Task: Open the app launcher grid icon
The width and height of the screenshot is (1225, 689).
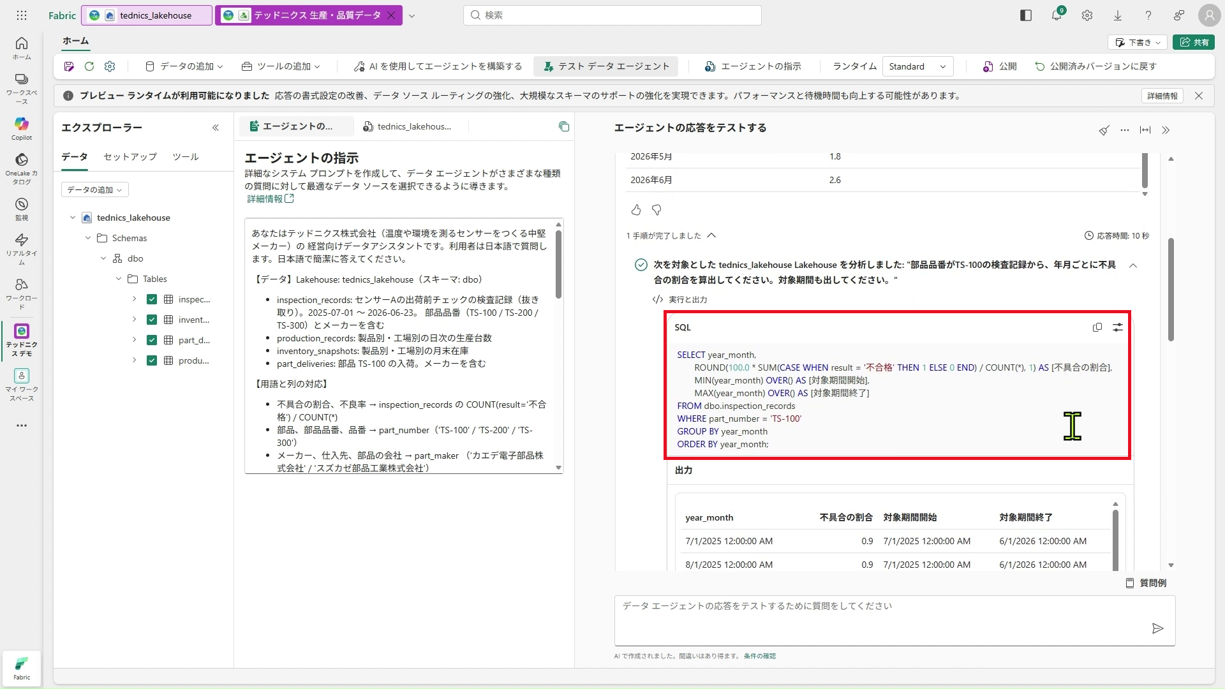Action: tap(22, 15)
